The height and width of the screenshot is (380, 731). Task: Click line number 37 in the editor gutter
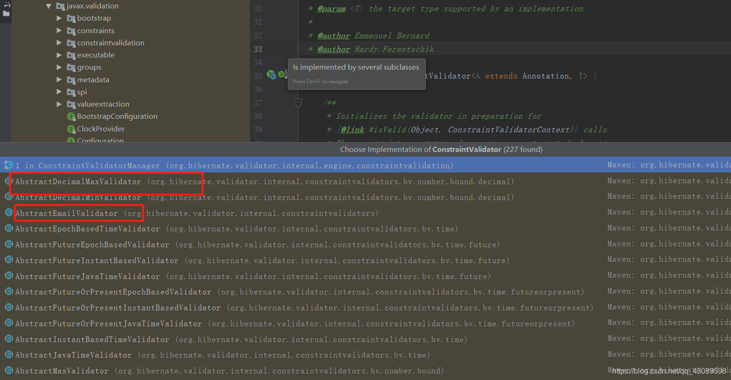(x=258, y=103)
